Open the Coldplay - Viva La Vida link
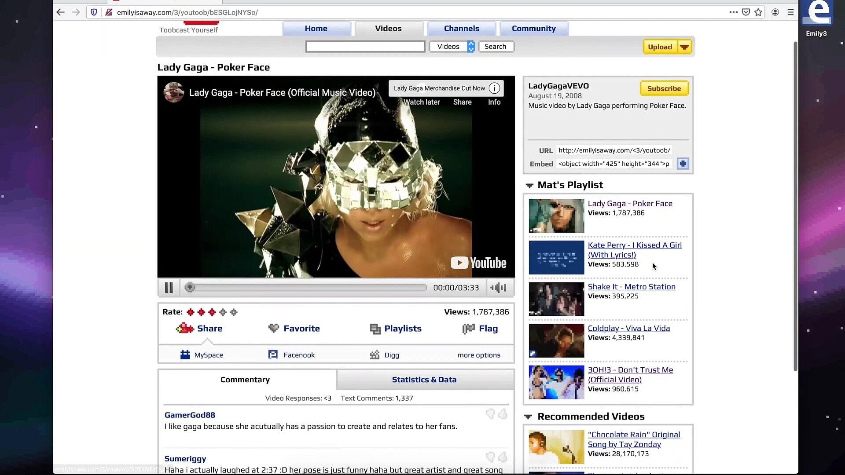This screenshot has width=845, height=475. (628, 329)
